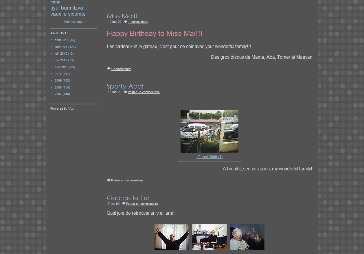Click the 10-mai-2009-(1) caption link
This screenshot has height=254, width=364.
point(209,157)
